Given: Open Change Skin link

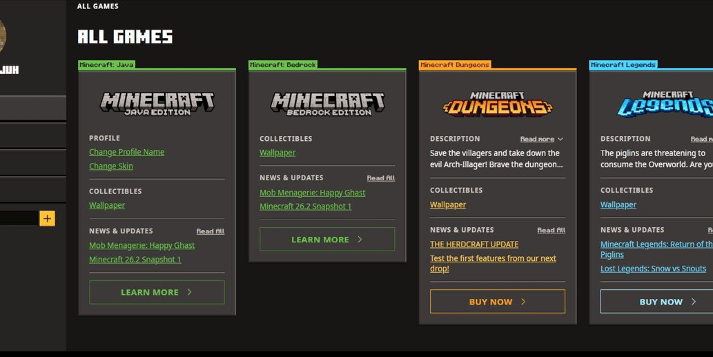Looking at the screenshot, I should 111,166.
